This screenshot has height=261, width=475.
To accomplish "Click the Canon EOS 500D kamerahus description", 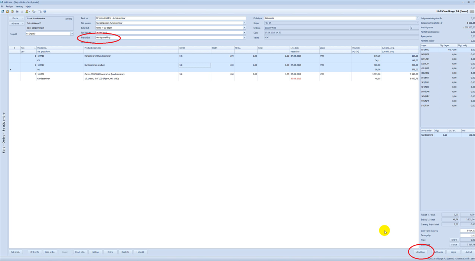I will click(105, 74).
